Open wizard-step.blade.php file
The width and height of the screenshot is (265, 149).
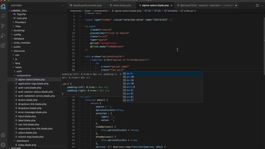31,137
